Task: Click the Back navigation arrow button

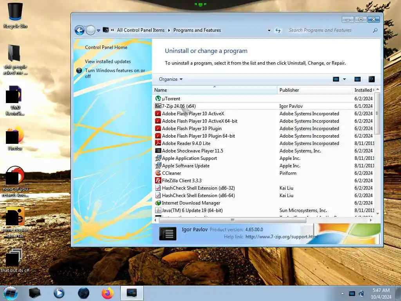Action: 79,31
